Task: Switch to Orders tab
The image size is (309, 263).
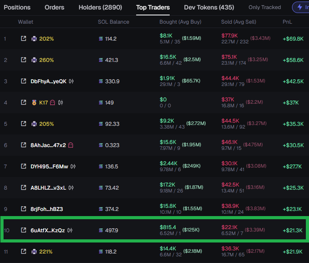Action: [x=54, y=7]
